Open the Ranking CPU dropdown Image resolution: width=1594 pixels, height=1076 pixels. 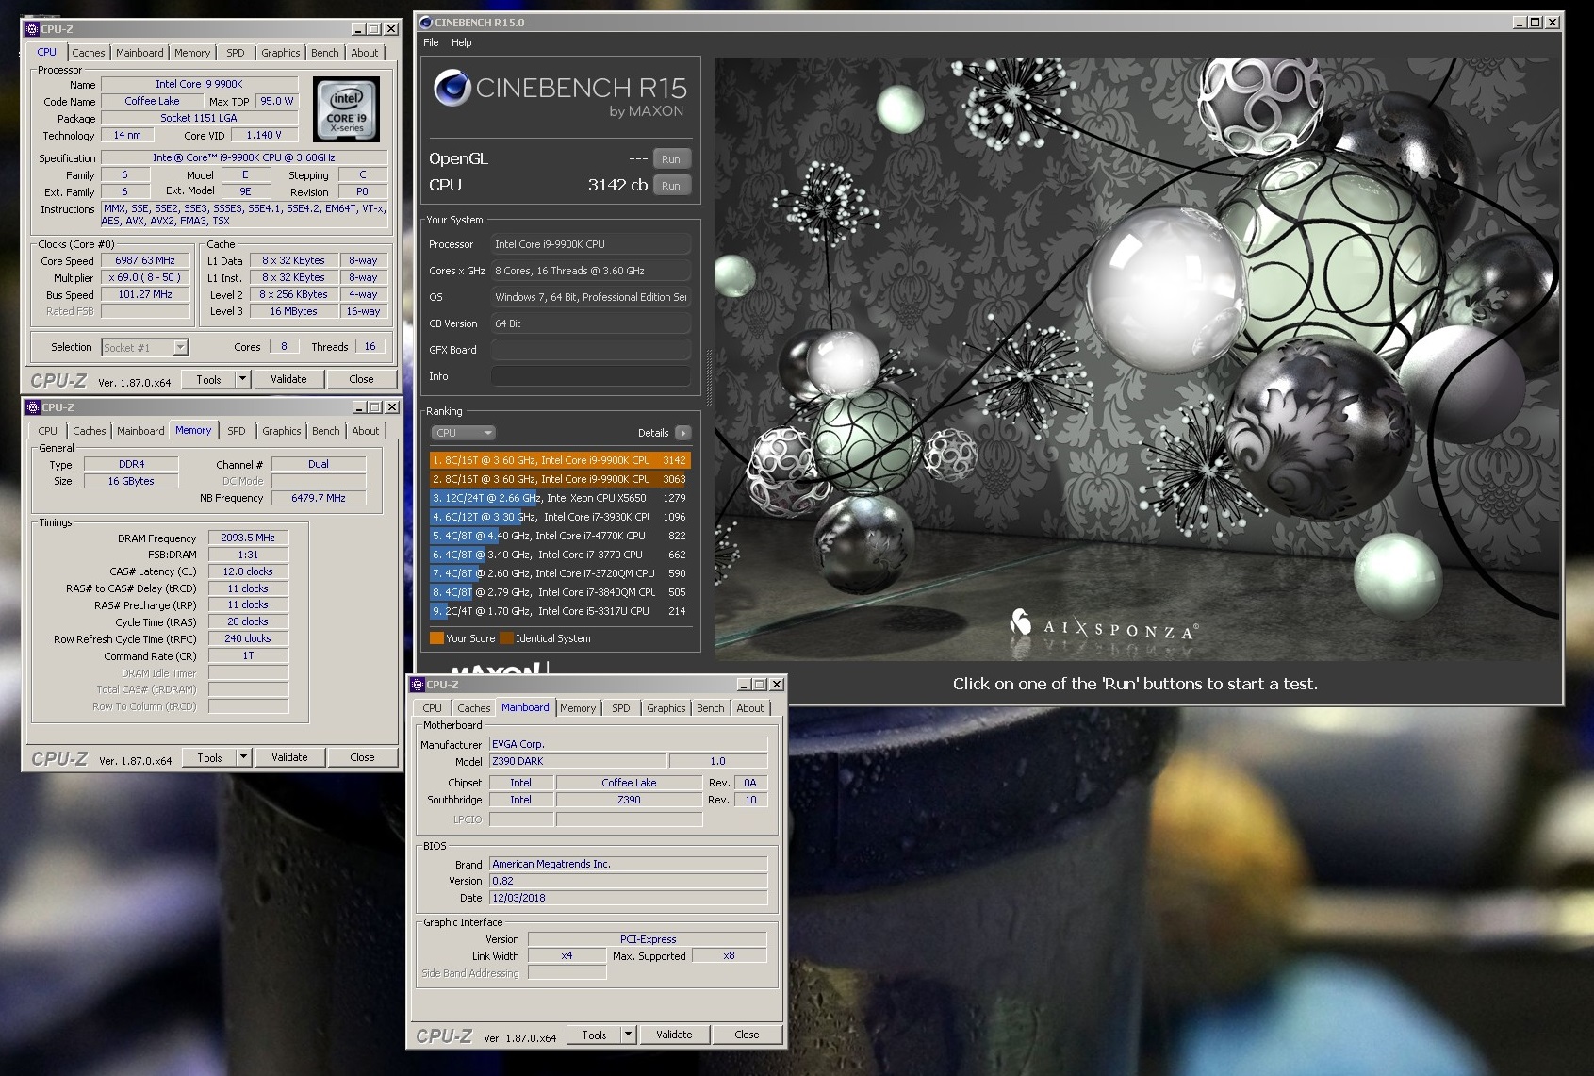(463, 433)
